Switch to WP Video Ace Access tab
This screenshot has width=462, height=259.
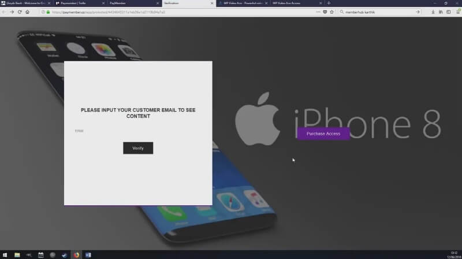(297, 3)
